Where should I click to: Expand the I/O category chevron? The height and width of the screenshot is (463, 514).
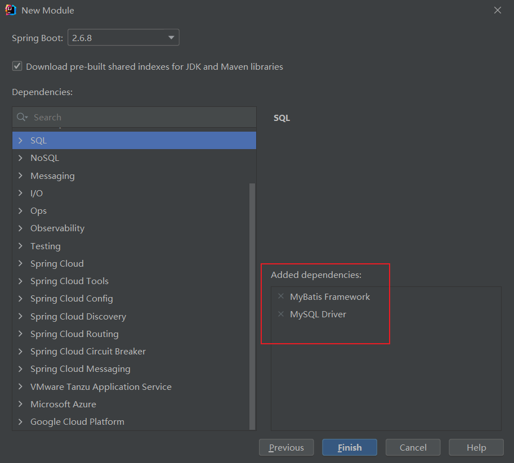click(x=20, y=193)
